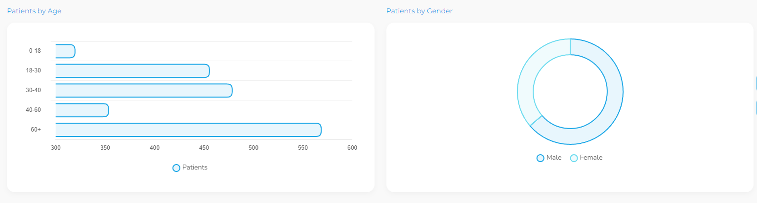Select the 30-40 age group bar

[x=144, y=91]
